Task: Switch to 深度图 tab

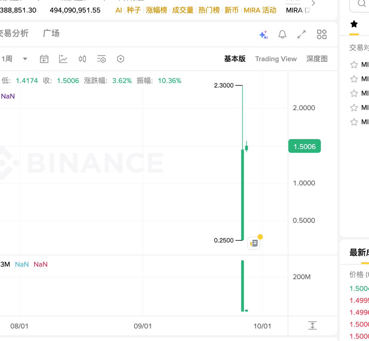Action: pos(317,59)
